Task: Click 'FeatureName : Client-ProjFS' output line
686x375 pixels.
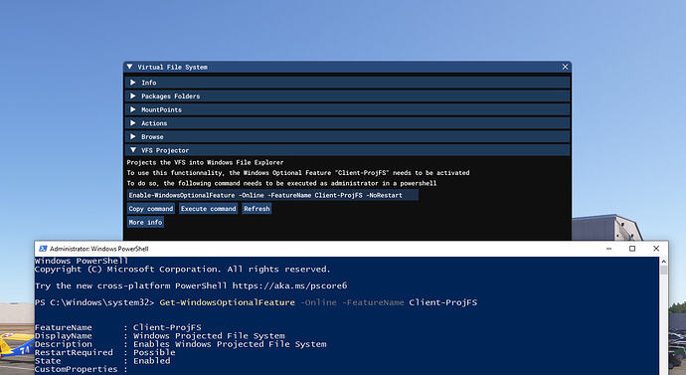Action: (x=118, y=327)
